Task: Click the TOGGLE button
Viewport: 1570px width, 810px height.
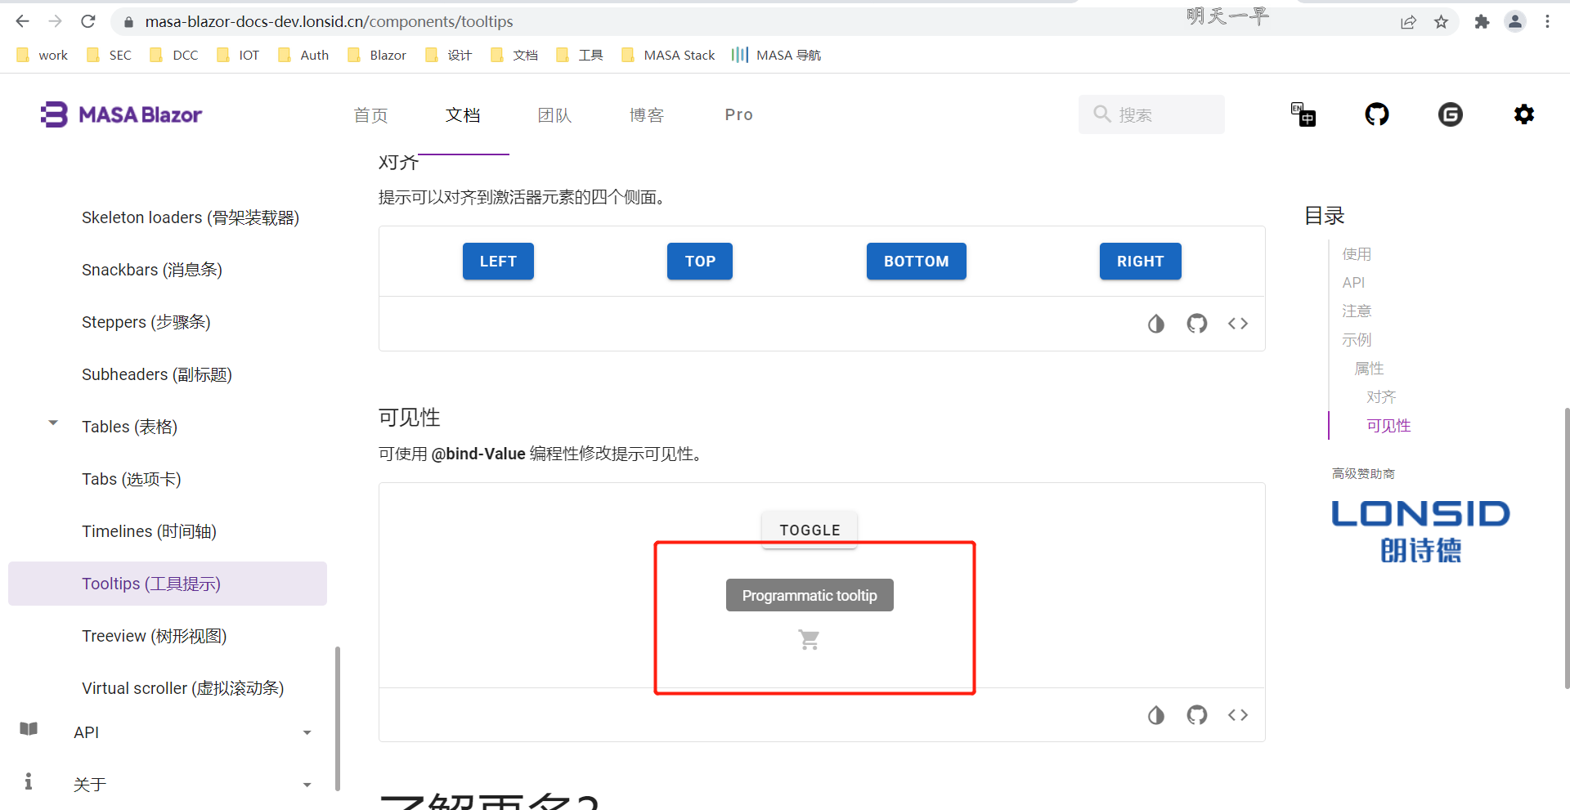Action: [x=810, y=530]
